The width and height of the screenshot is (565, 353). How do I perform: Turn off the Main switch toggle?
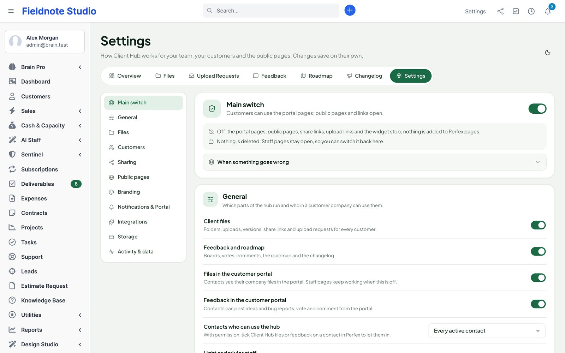(x=537, y=109)
